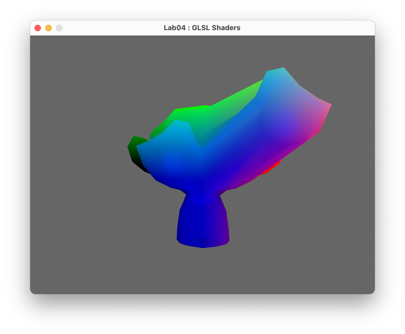Close the Lab04 GLSL Shaders window
This screenshot has width=405, height=334.
(x=38, y=28)
